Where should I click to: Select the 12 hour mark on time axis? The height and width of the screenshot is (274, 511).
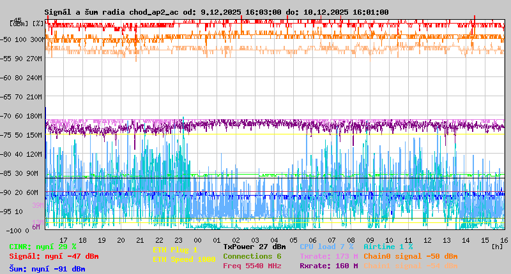coord(427,240)
